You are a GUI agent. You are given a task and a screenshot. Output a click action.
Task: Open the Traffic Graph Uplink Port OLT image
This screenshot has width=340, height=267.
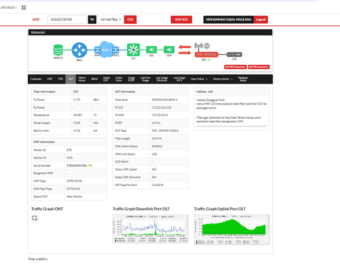click(x=232, y=230)
